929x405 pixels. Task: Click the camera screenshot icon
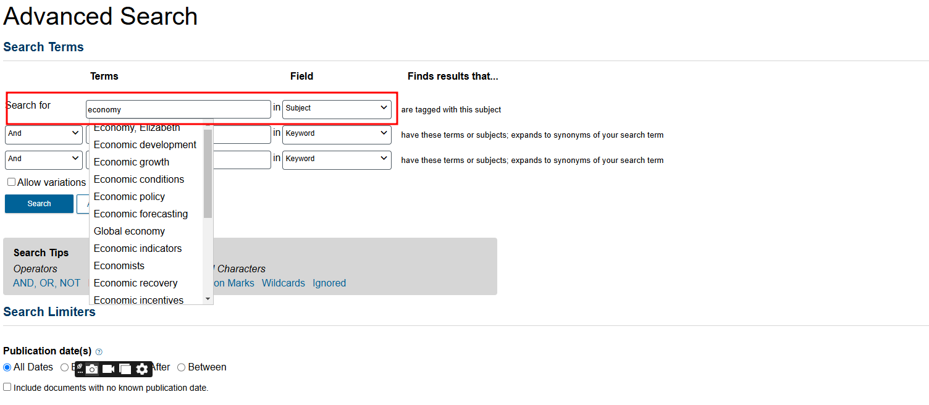coord(92,369)
